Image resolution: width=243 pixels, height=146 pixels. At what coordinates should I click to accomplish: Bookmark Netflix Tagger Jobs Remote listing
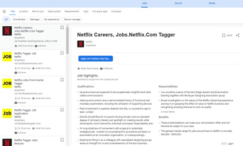tap(62, 140)
